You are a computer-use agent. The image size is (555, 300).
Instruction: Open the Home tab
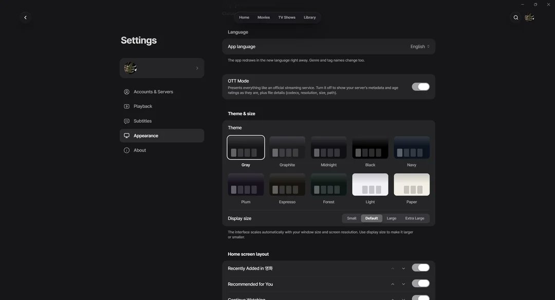[244, 17]
